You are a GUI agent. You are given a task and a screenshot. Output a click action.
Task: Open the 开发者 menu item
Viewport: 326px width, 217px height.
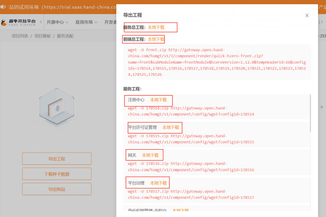[110, 22]
